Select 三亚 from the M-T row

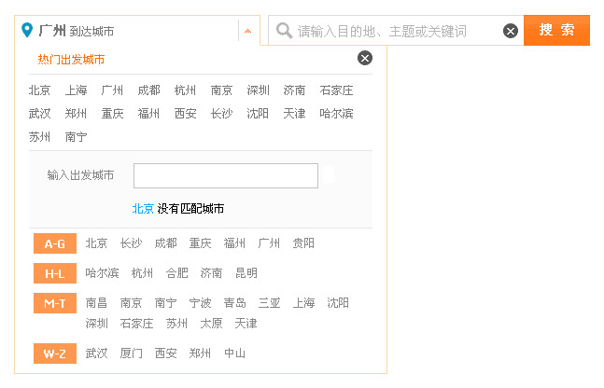270,303
